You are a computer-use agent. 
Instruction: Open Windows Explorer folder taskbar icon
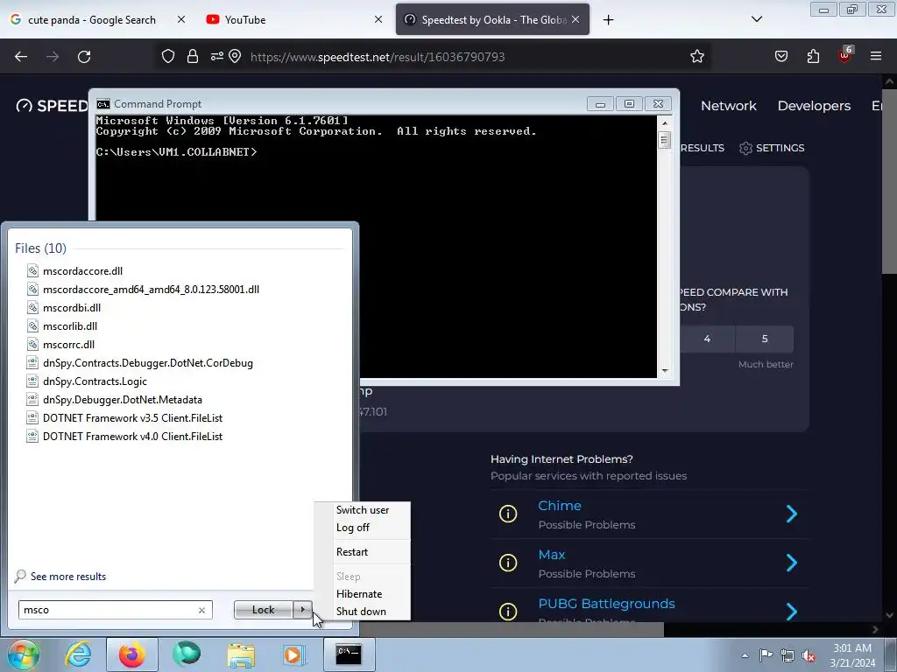(241, 654)
